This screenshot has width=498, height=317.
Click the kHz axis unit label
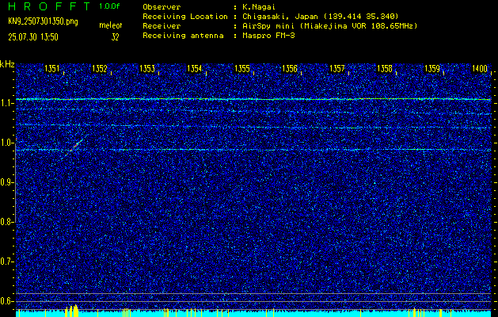pos(7,64)
